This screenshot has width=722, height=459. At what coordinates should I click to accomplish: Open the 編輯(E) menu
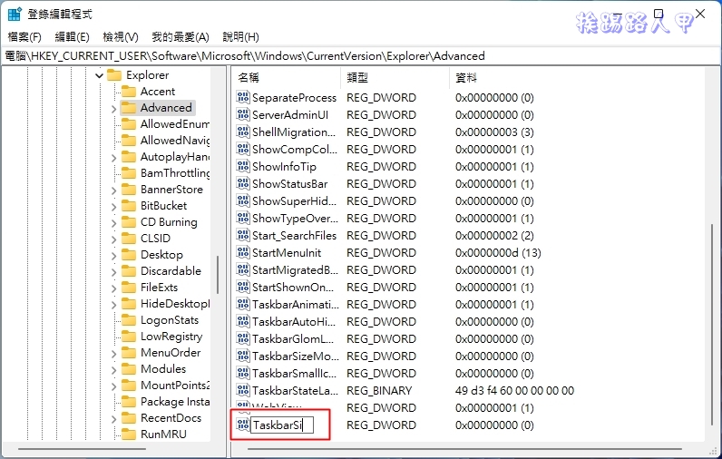(x=72, y=37)
